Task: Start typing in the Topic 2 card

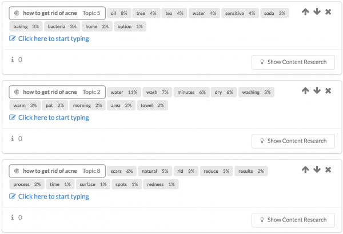Action: 49,118
